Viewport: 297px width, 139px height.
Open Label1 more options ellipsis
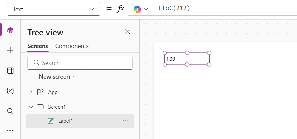[x=126, y=121]
